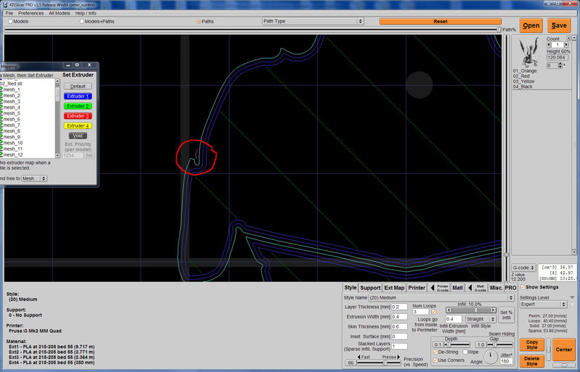Click the Delete Style button
The width and height of the screenshot is (580, 372).
(532, 361)
